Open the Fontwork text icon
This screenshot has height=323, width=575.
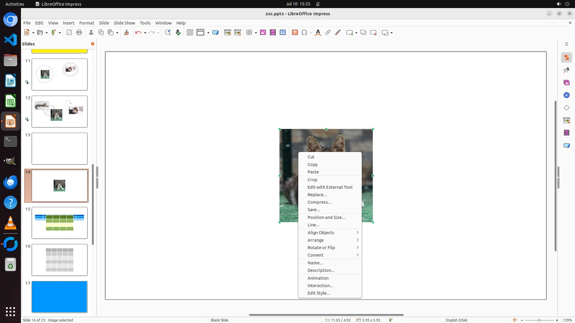[318, 33]
